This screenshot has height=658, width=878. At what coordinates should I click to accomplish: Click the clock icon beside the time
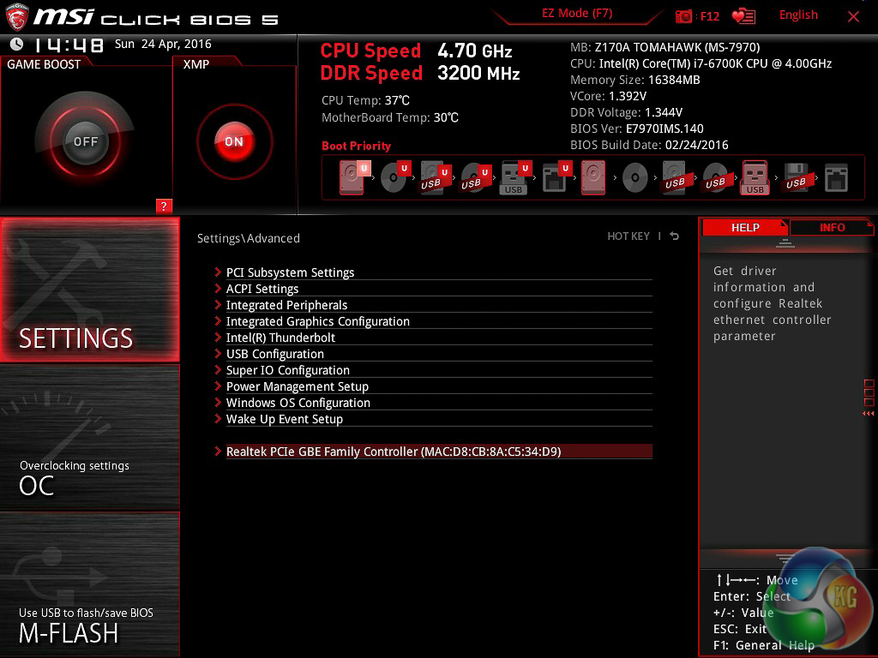tap(17, 44)
